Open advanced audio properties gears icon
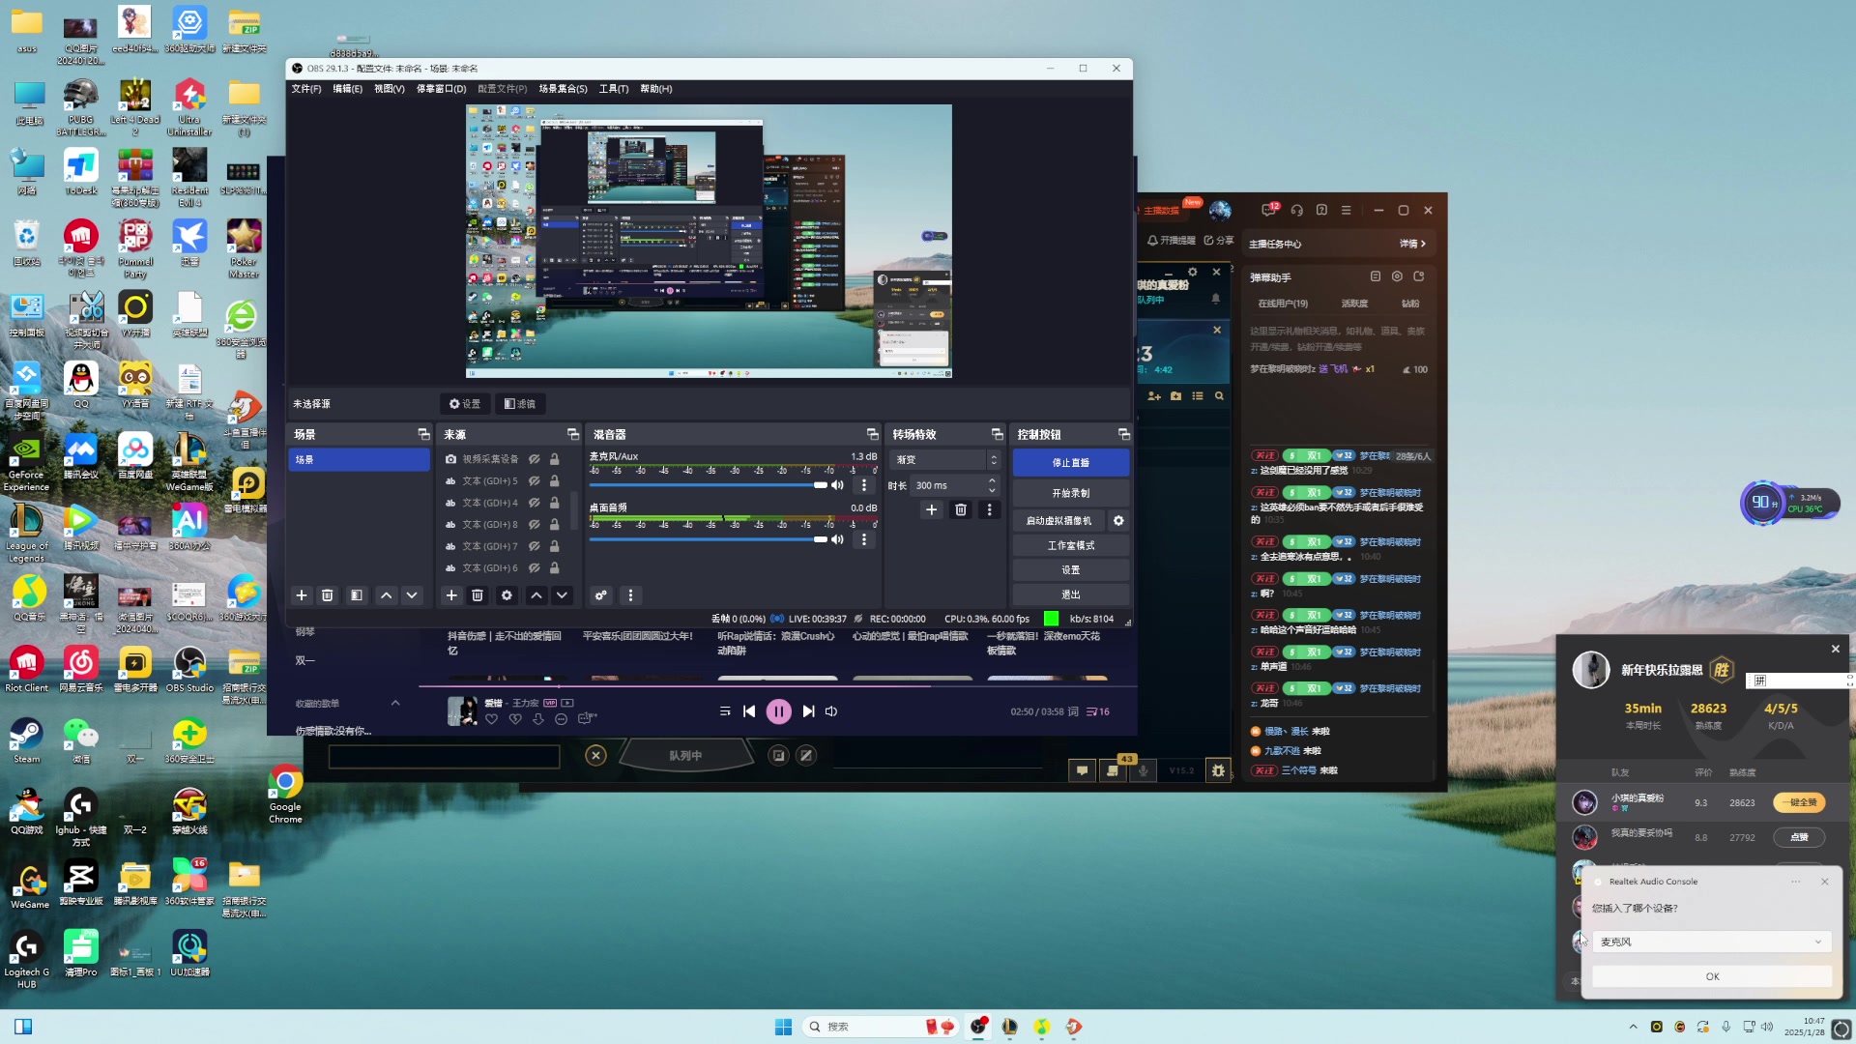The width and height of the screenshot is (1856, 1044). tap(601, 595)
